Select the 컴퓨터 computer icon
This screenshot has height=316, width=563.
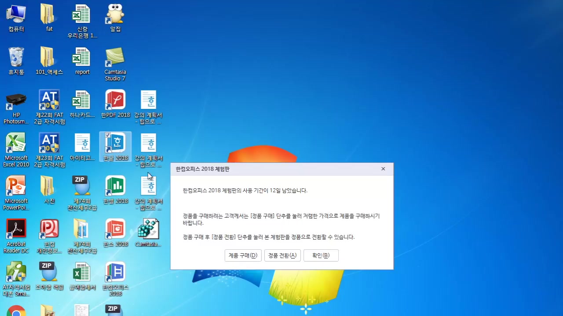16,13
